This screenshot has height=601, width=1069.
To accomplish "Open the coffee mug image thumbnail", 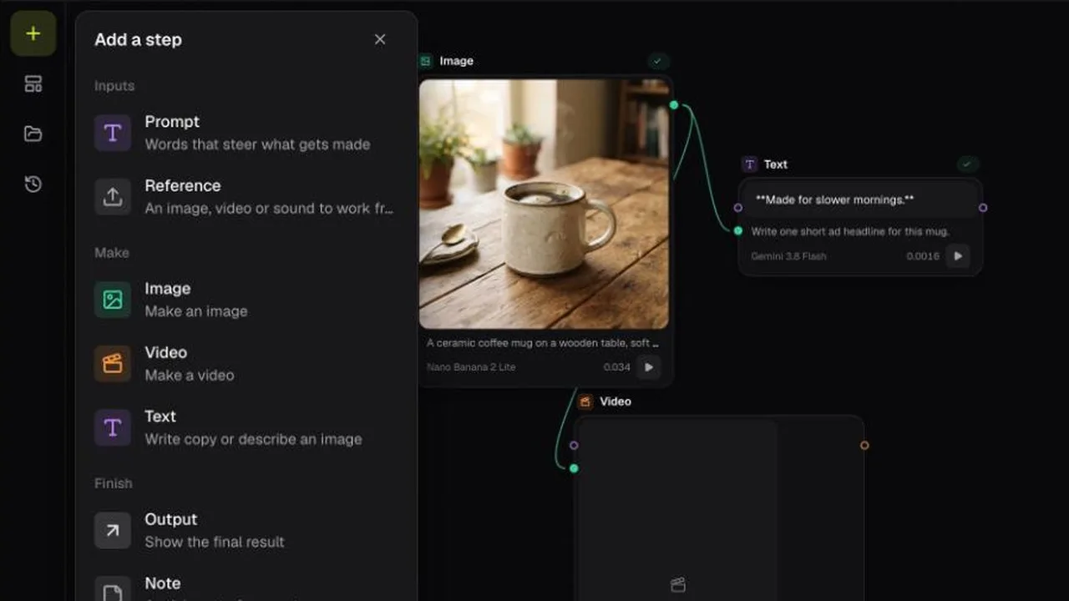I will (544, 204).
